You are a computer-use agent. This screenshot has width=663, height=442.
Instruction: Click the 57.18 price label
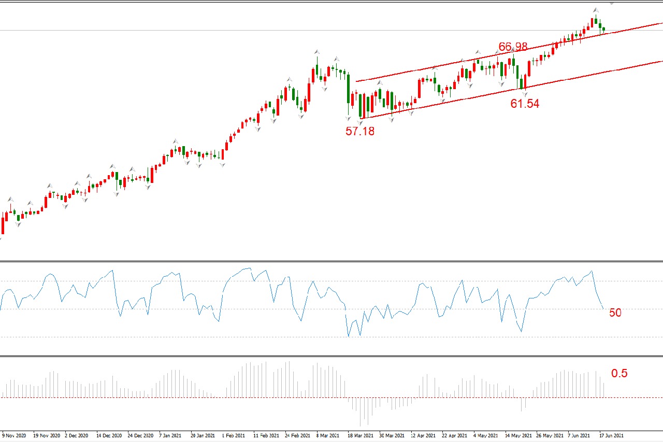[x=359, y=131]
